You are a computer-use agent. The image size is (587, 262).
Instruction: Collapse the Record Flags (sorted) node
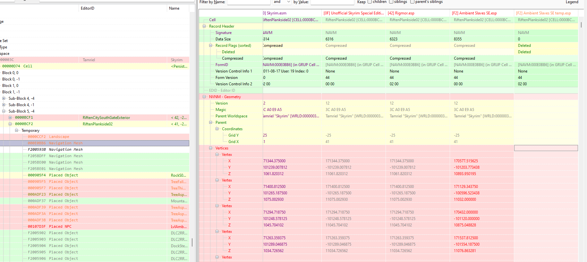(211, 46)
